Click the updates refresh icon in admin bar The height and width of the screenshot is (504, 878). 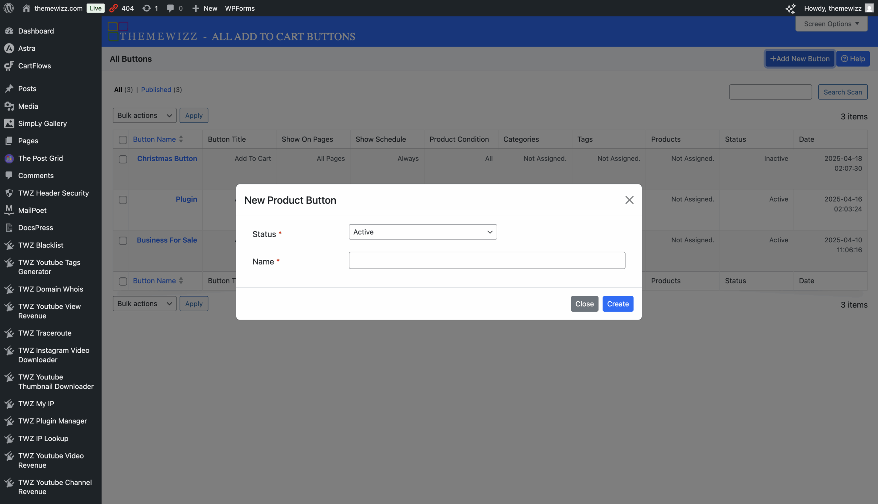(147, 8)
